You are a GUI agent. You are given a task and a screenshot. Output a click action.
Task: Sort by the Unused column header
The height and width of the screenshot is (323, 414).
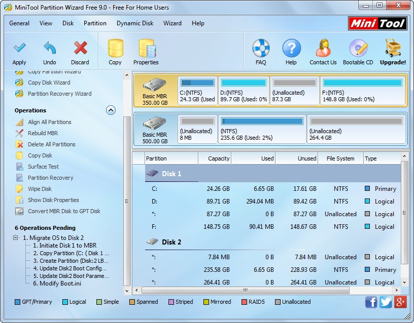(296, 158)
